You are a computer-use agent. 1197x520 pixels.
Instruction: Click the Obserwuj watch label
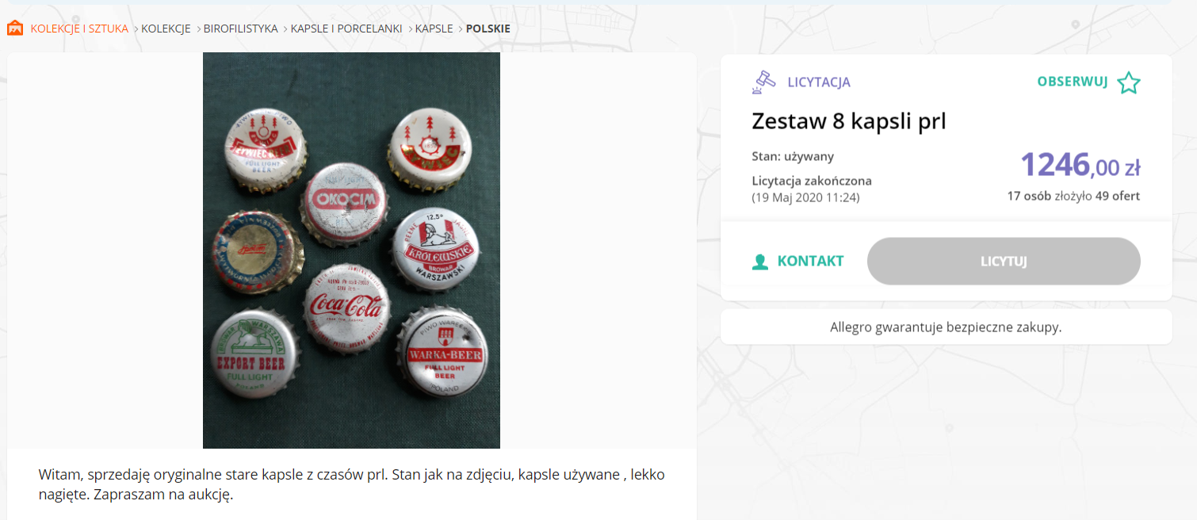pos(1072,82)
